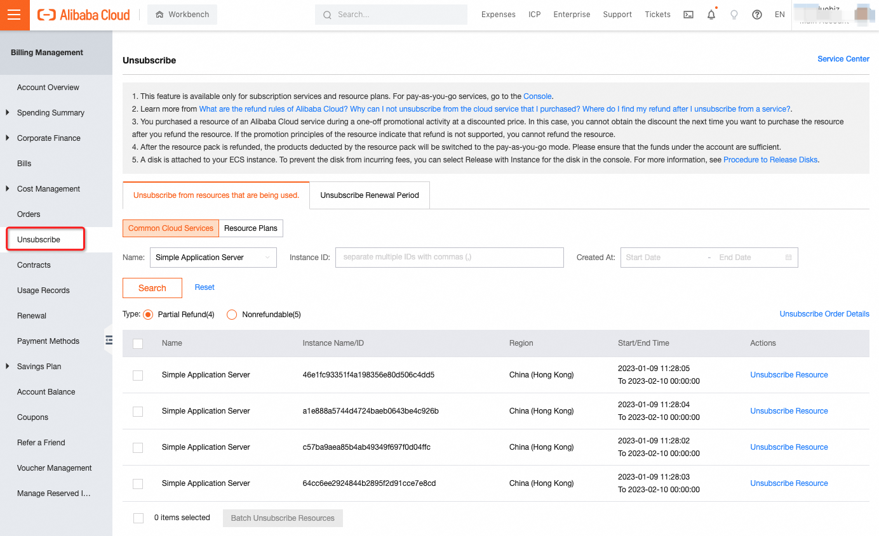Open Orders in sidebar
The height and width of the screenshot is (536, 879).
pyautogui.click(x=29, y=214)
